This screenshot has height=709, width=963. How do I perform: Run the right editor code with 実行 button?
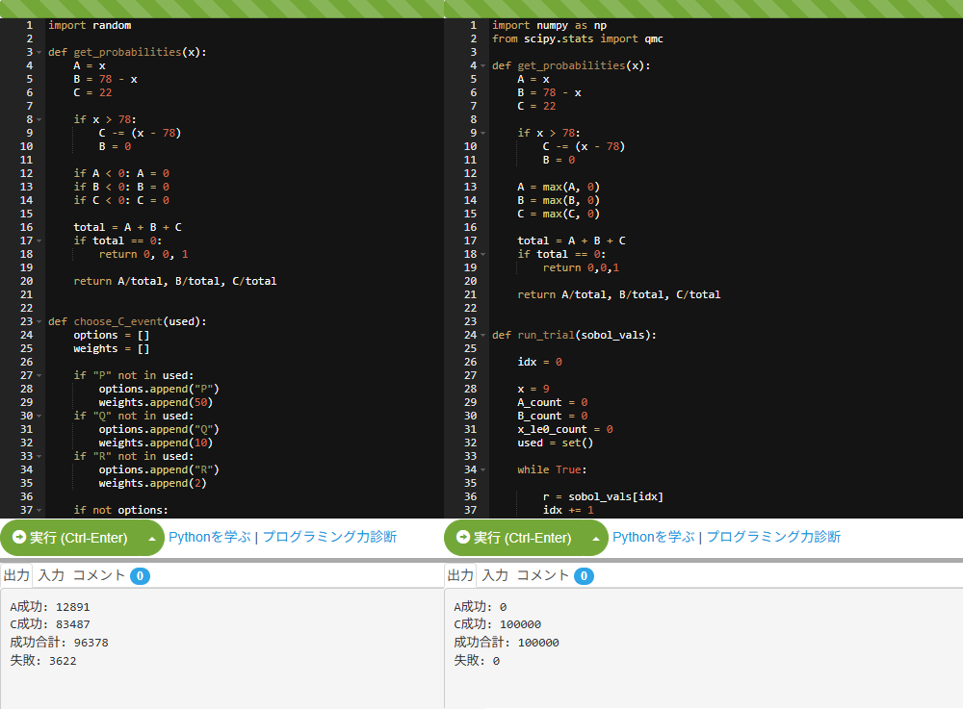514,538
